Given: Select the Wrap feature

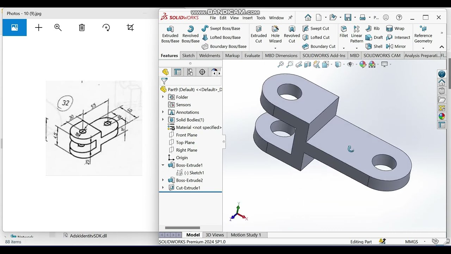Looking at the screenshot, I should [x=395, y=28].
